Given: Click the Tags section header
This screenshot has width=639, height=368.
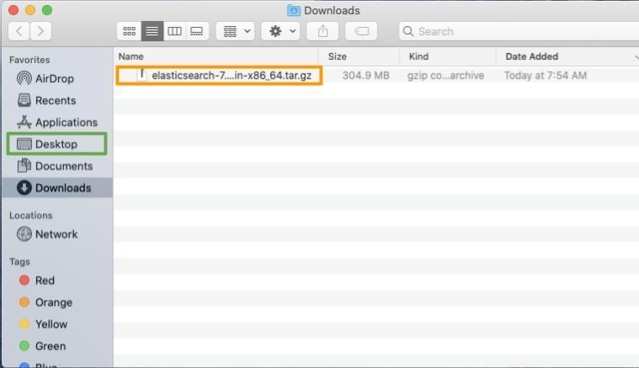Looking at the screenshot, I should click(x=19, y=262).
